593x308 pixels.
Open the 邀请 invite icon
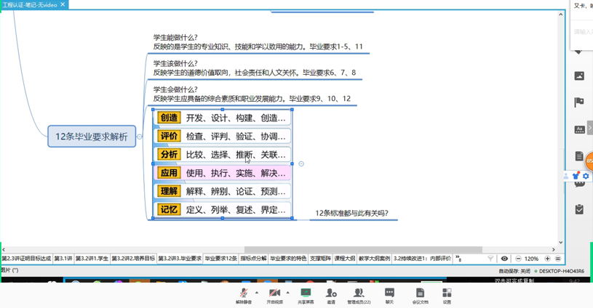pyautogui.click(x=331, y=293)
